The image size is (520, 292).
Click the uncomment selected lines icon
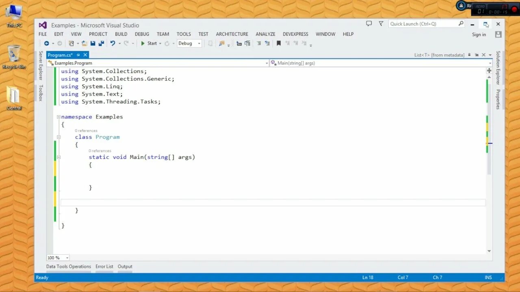pyautogui.click(x=267, y=43)
